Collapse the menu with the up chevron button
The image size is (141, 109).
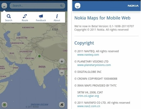tap(4, 6)
